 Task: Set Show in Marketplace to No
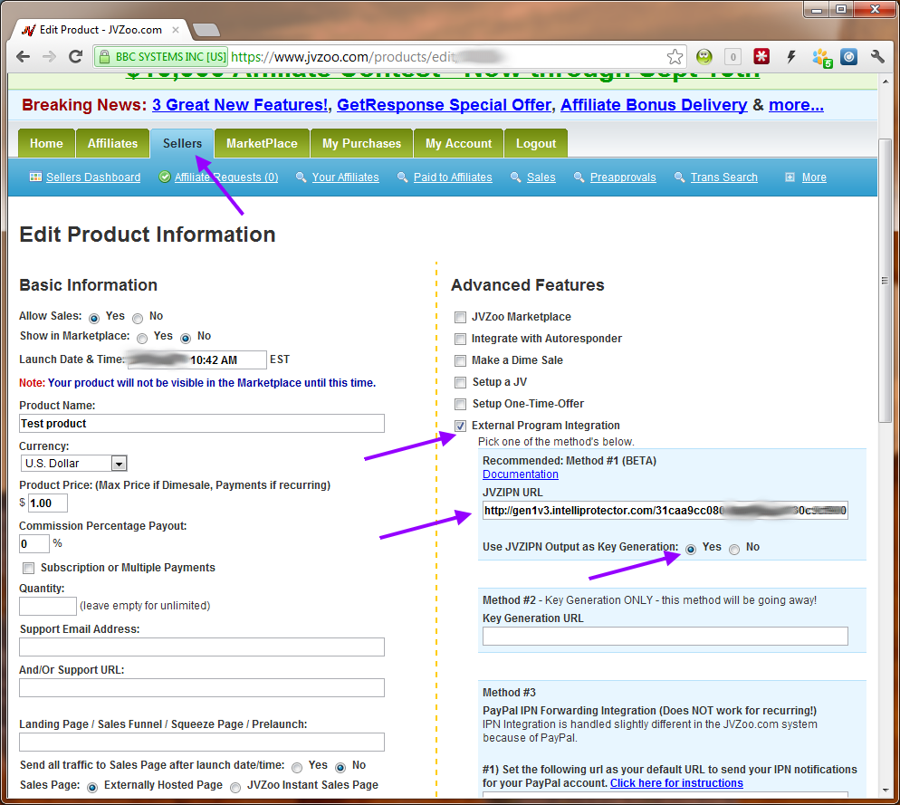tap(186, 338)
